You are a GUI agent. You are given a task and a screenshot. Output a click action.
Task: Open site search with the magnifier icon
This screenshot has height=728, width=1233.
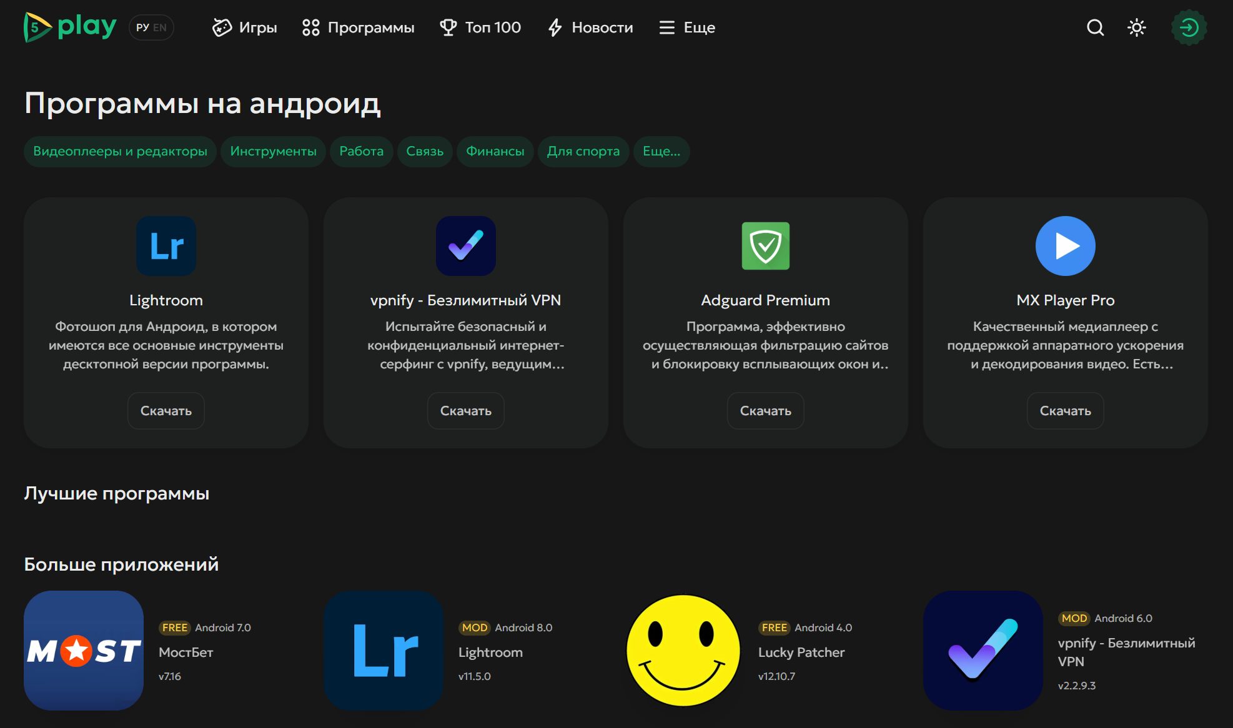point(1095,27)
